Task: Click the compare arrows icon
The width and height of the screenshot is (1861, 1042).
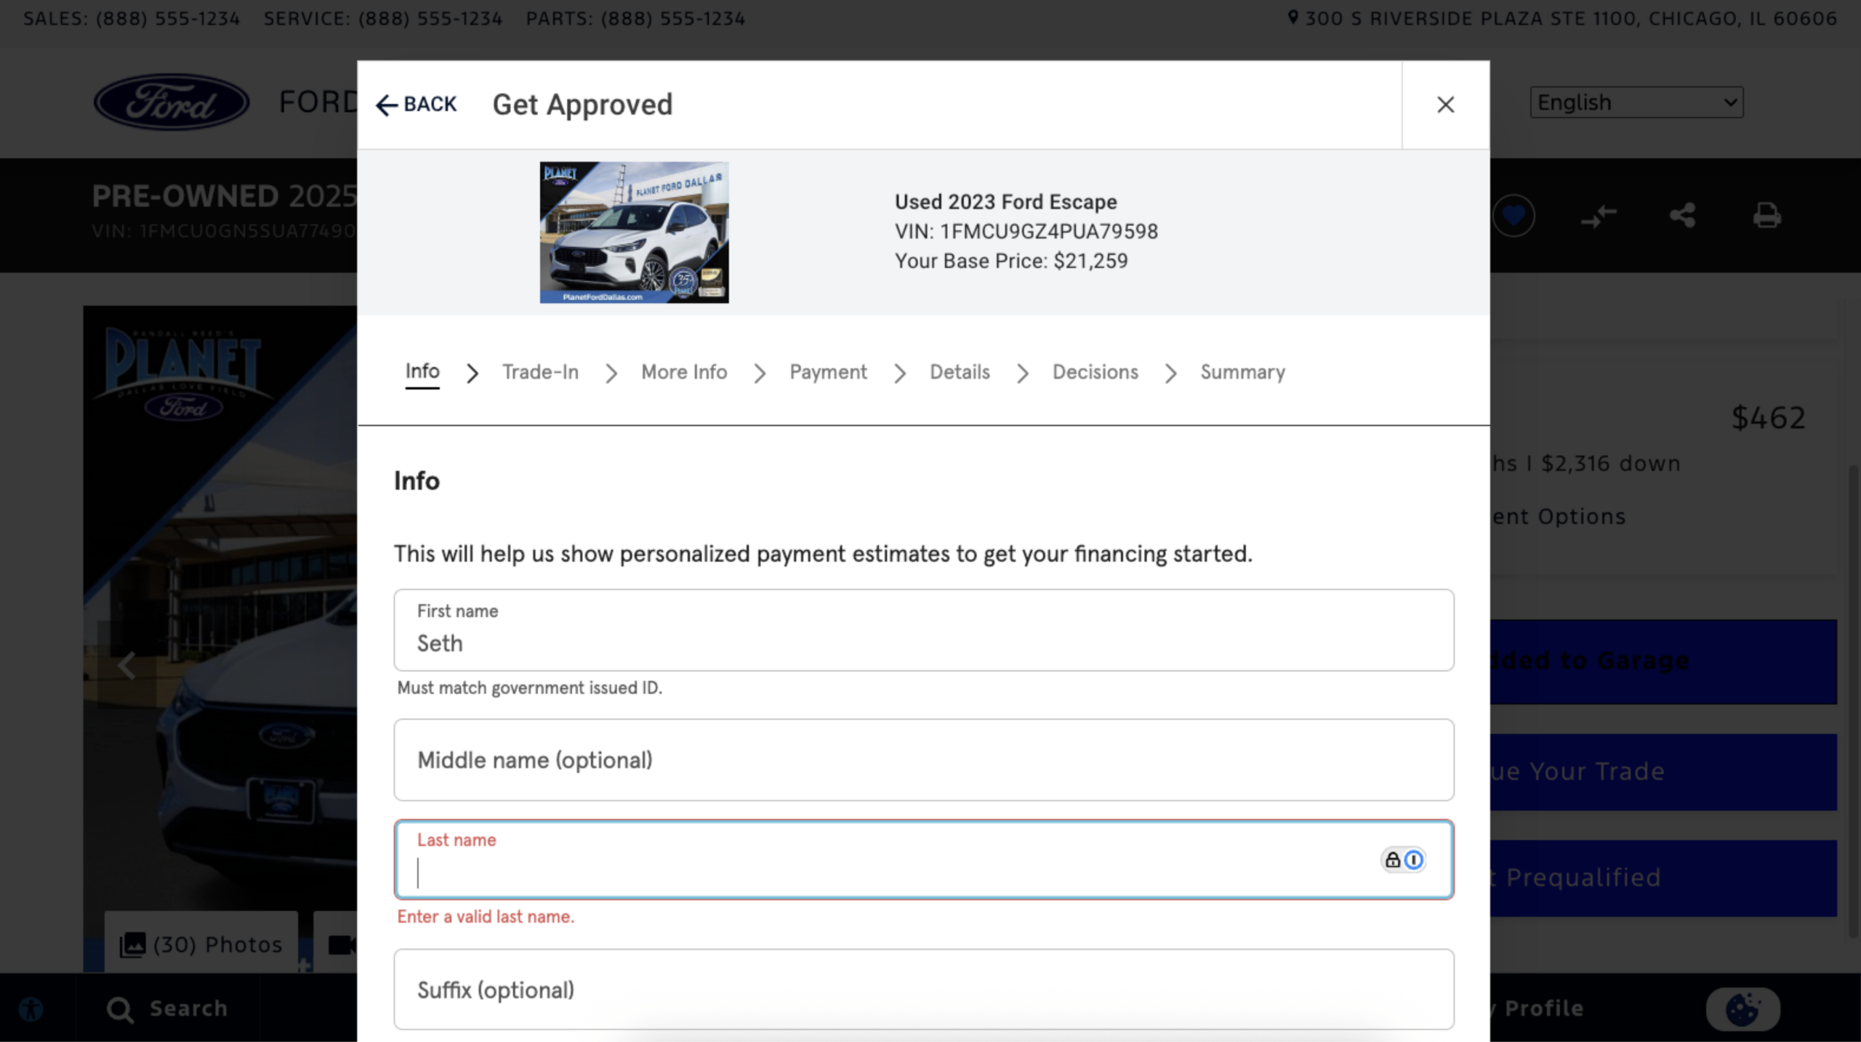Action: [x=1599, y=215]
